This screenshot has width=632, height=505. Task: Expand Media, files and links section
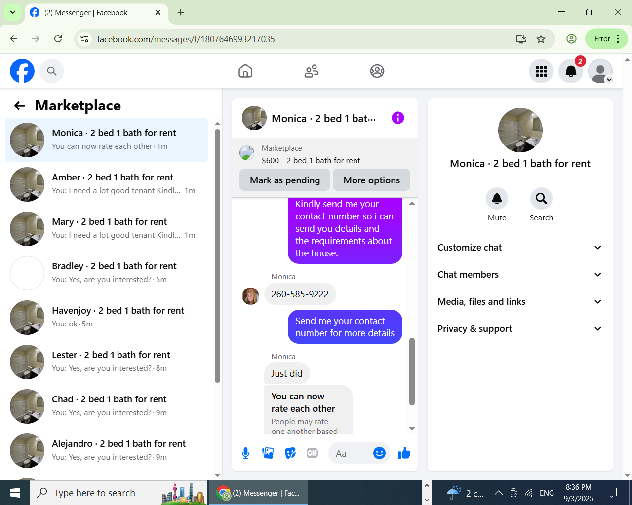(520, 302)
